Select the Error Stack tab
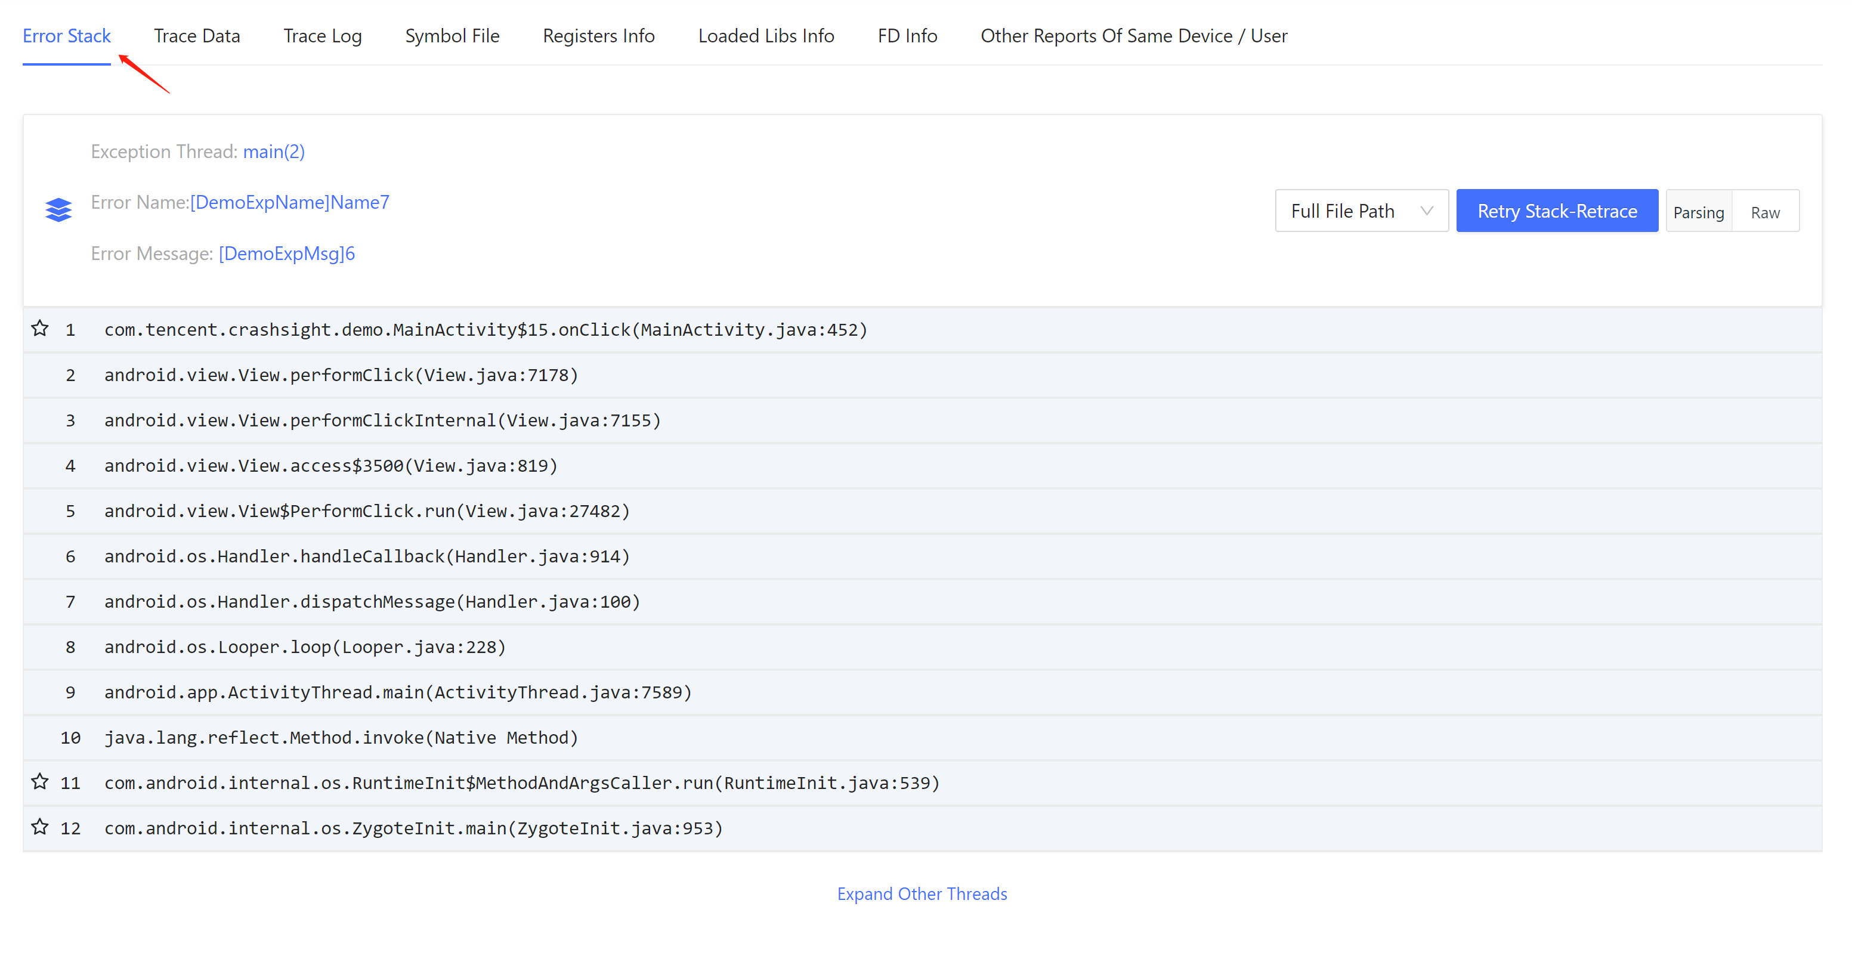The width and height of the screenshot is (1852, 956). [x=67, y=36]
